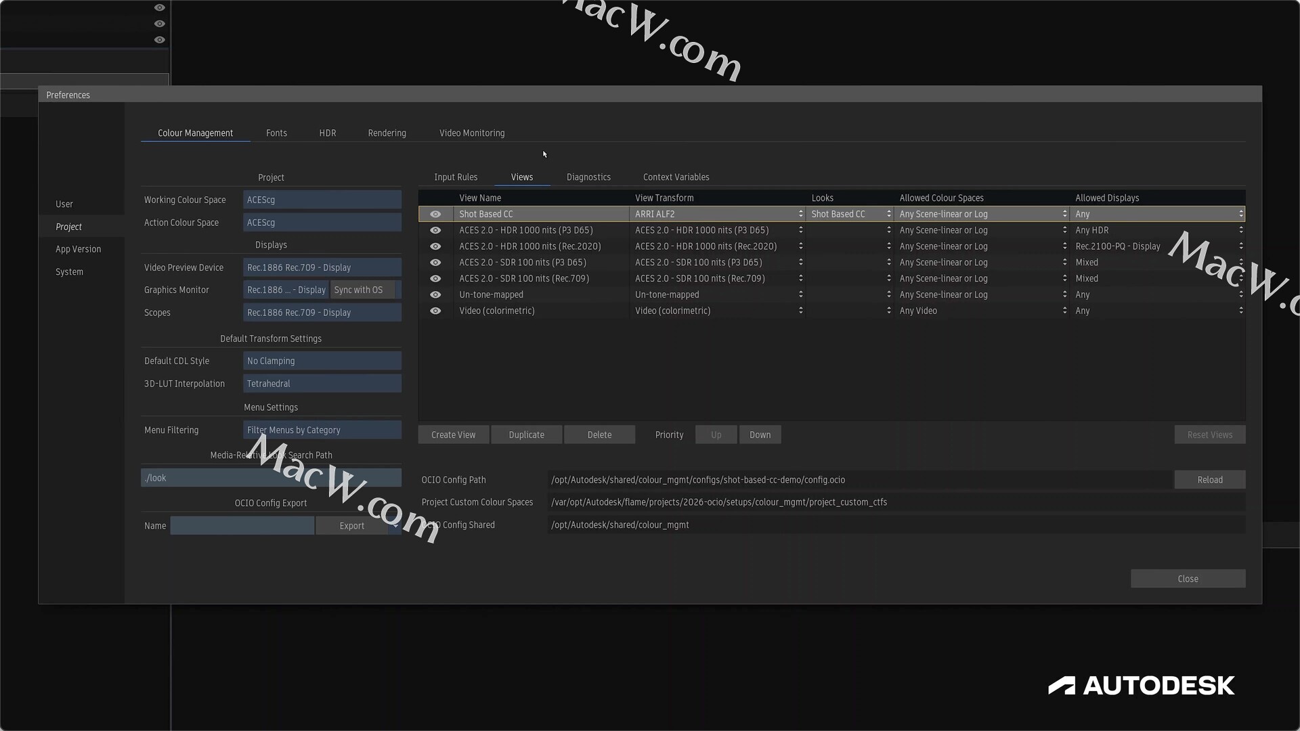Select the Video (colorimetric) view name cell
1300x731 pixels.
[x=542, y=311]
